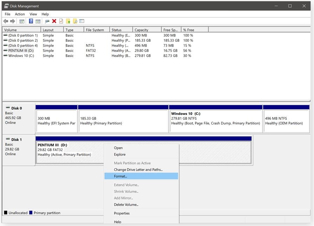This screenshot has width=314, height=226.
Task: Select the 300 MB EFI System partition block
Action: [x=57, y=118]
